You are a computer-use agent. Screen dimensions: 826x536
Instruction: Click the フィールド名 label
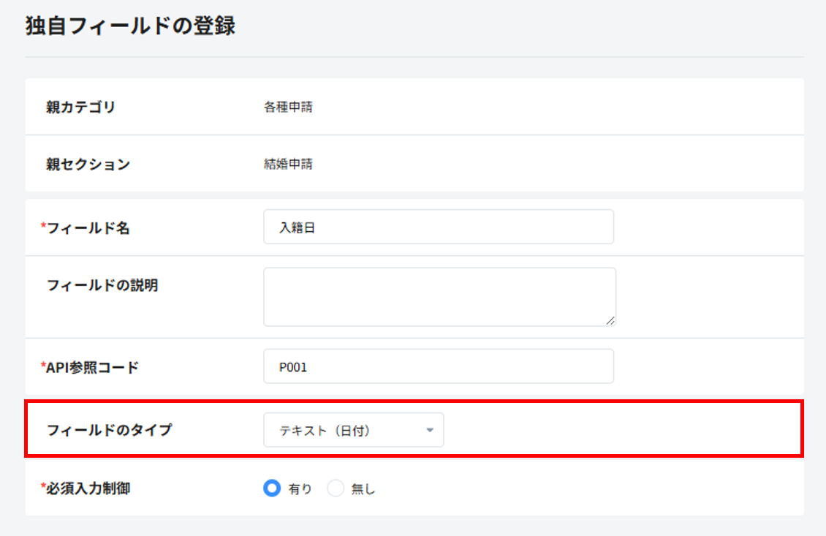88,228
